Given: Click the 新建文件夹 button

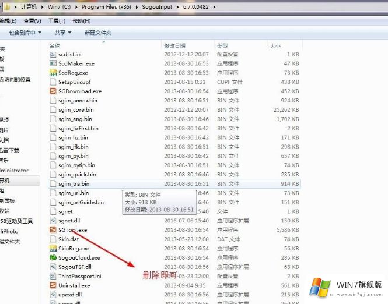Looking at the screenshot, I should (98, 33).
